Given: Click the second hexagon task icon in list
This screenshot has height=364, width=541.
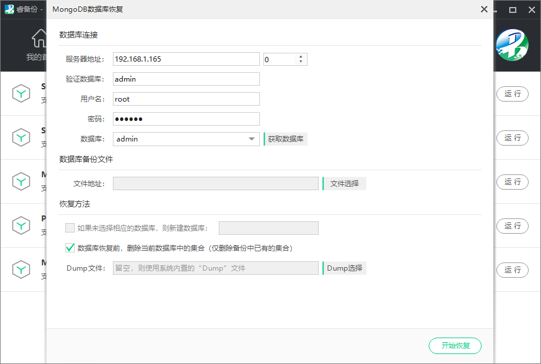Looking at the screenshot, I should click(x=21, y=137).
